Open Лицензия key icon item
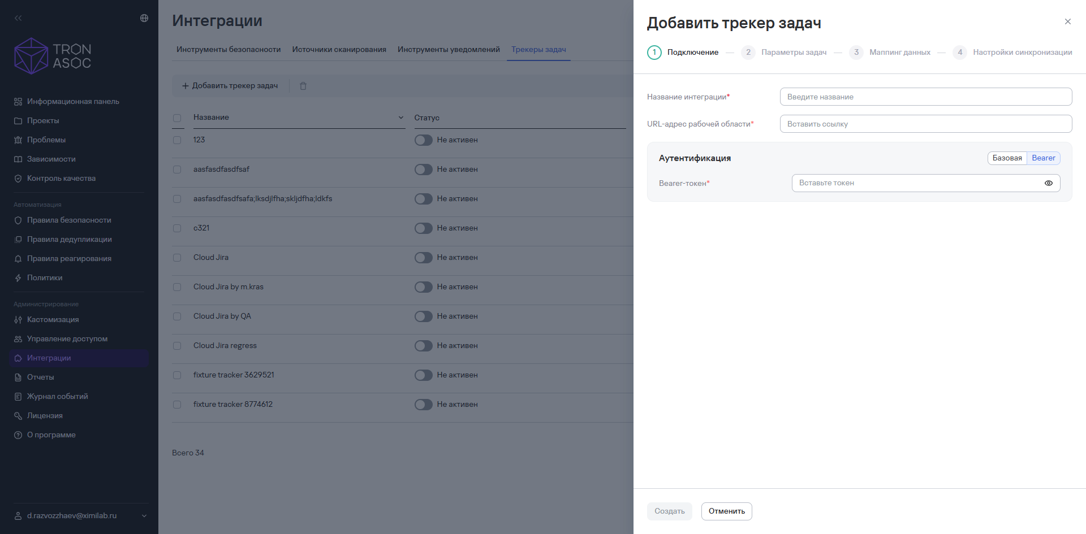Image resolution: width=1086 pixels, height=534 pixels. (18, 416)
